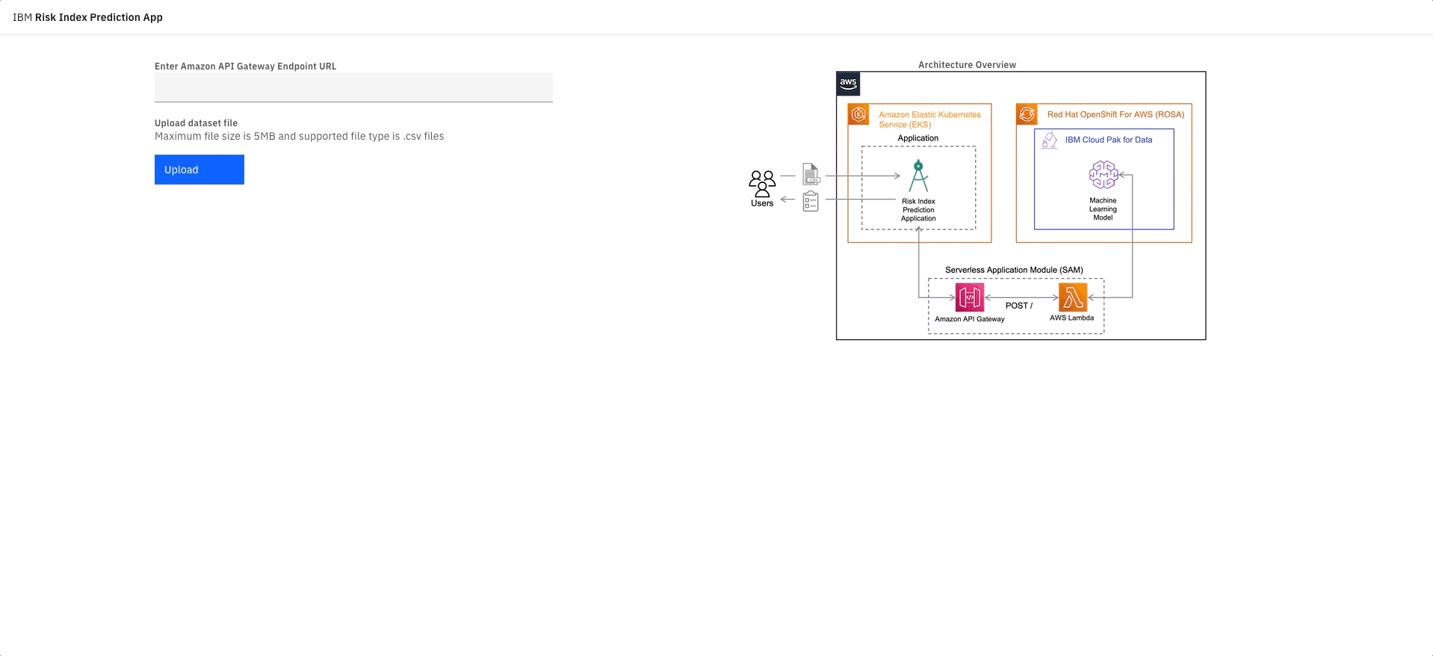Click the Amazon API Gateway Endpoint URL field
This screenshot has width=1433, height=656.
pyautogui.click(x=353, y=87)
